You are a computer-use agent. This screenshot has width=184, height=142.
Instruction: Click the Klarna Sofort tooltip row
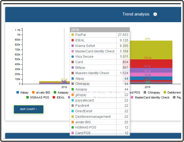[x=100, y=46]
